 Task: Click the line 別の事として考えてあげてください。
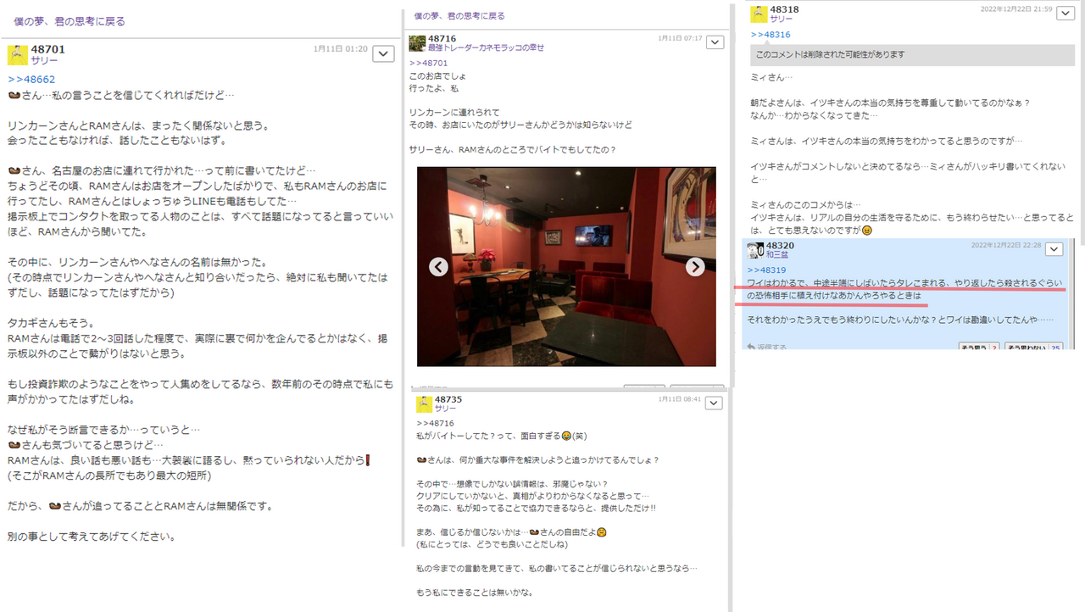click(x=92, y=537)
